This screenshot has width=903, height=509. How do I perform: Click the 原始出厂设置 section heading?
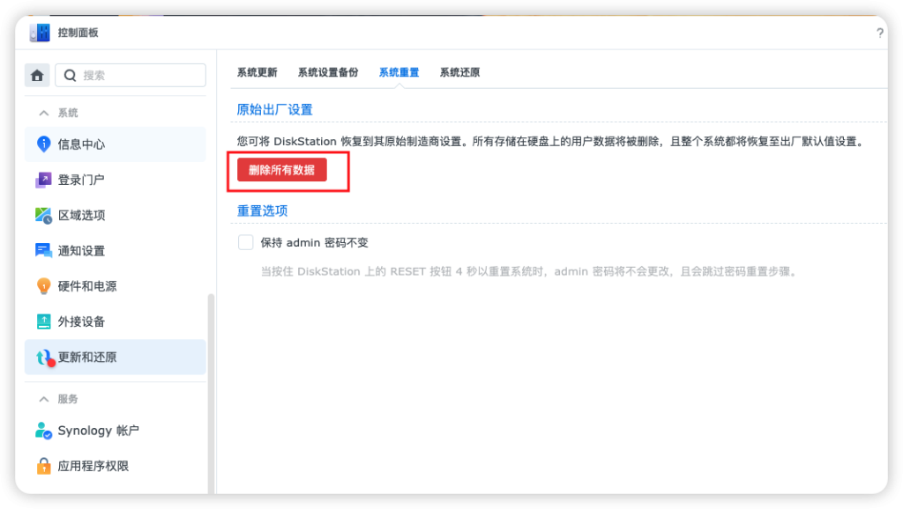click(275, 110)
